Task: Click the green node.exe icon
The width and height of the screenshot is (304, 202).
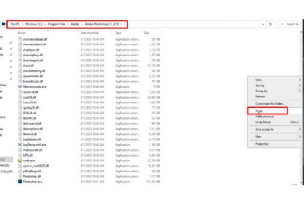Action: point(20,160)
